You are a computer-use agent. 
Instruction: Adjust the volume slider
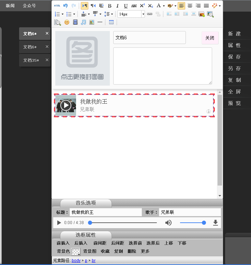[193, 223]
